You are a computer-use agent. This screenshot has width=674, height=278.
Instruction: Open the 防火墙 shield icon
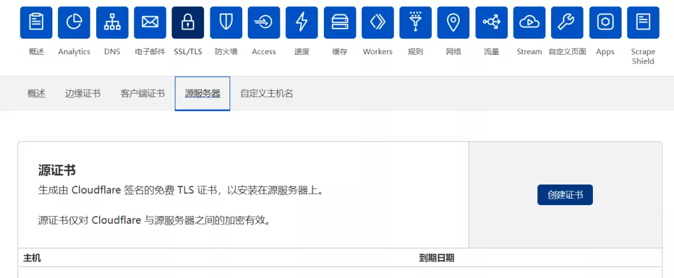(226, 22)
